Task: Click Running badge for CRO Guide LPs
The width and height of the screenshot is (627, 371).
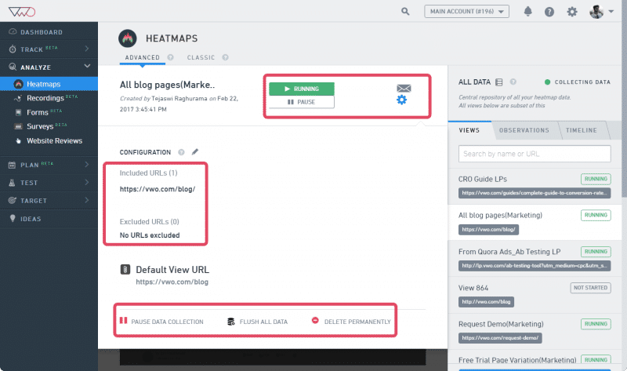Action: click(596, 179)
